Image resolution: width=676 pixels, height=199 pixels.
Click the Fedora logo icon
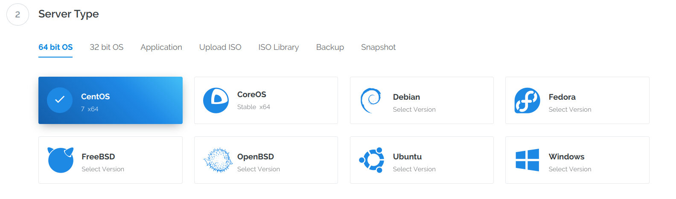click(527, 101)
